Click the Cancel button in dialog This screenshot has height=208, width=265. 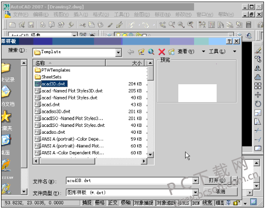pos(220,192)
